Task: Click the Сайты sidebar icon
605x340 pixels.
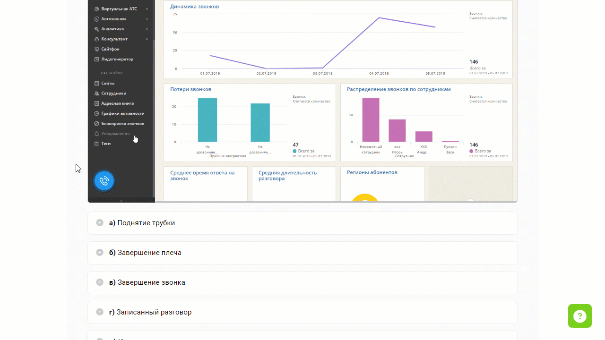Action: [x=96, y=83]
